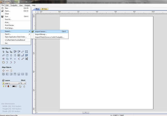Open the Help menu
Viewport: 167px width, 116px height.
pos(34,5)
